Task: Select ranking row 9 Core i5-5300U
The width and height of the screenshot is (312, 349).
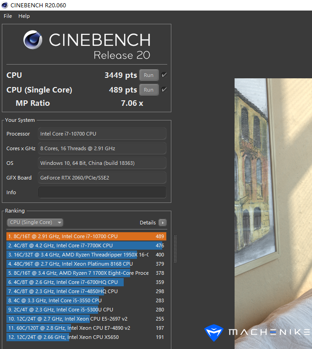Action: tap(87, 310)
